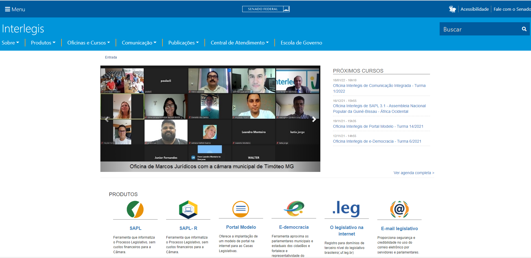Click the E-democracia logo icon
Screen dimensions: 531x258
pyautogui.click(x=294, y=208)
